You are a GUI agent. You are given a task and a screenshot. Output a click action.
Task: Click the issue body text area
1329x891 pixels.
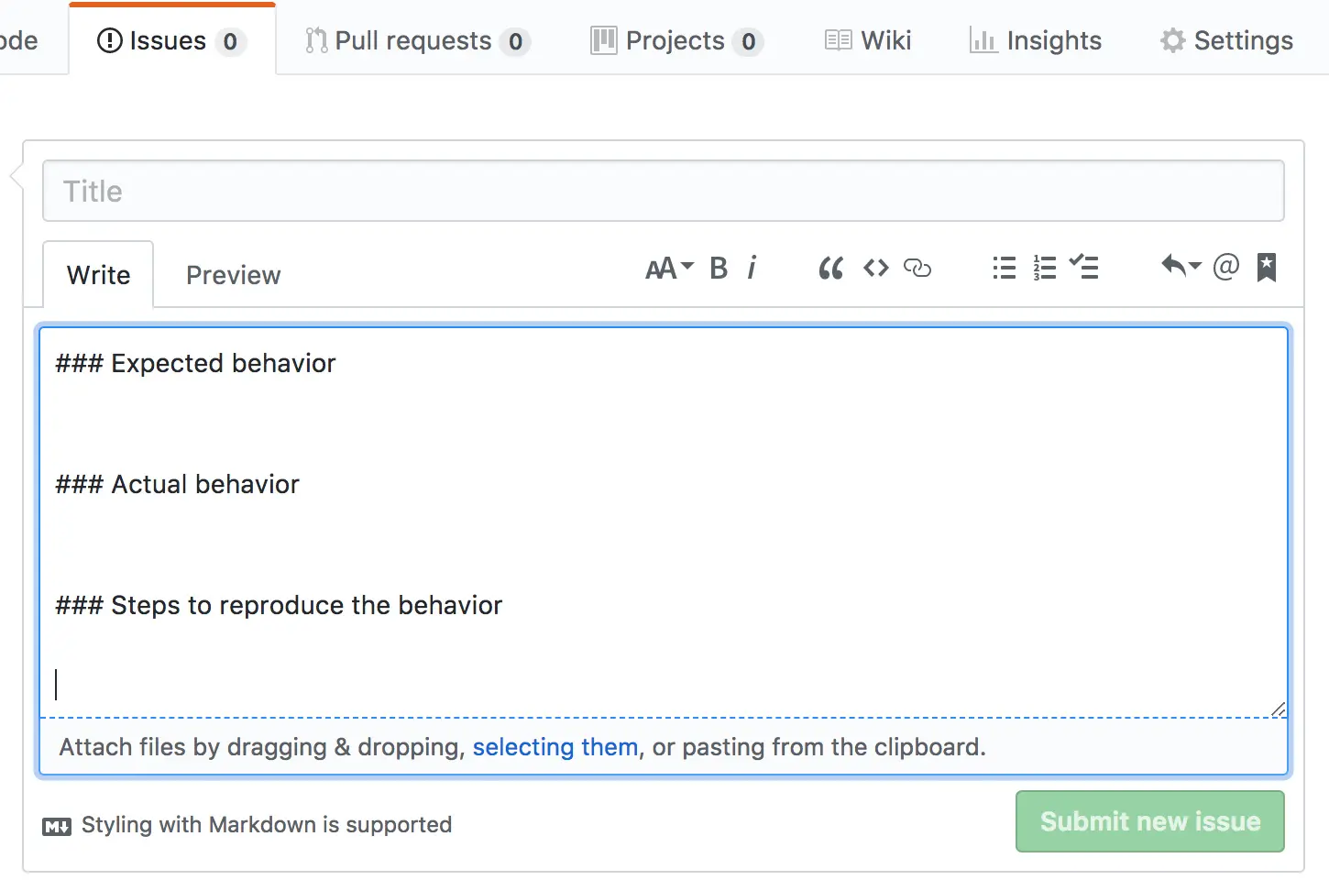pos(664,522)
